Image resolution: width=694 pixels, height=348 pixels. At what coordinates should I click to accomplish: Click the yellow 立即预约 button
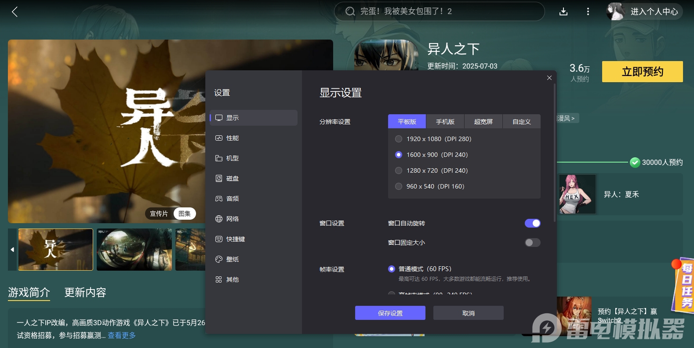click(x=643, y=72)
